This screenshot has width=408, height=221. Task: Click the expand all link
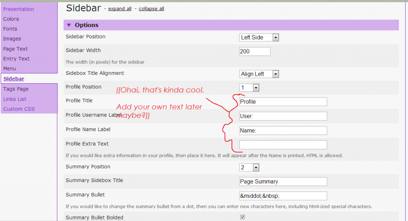coord(120,9)
